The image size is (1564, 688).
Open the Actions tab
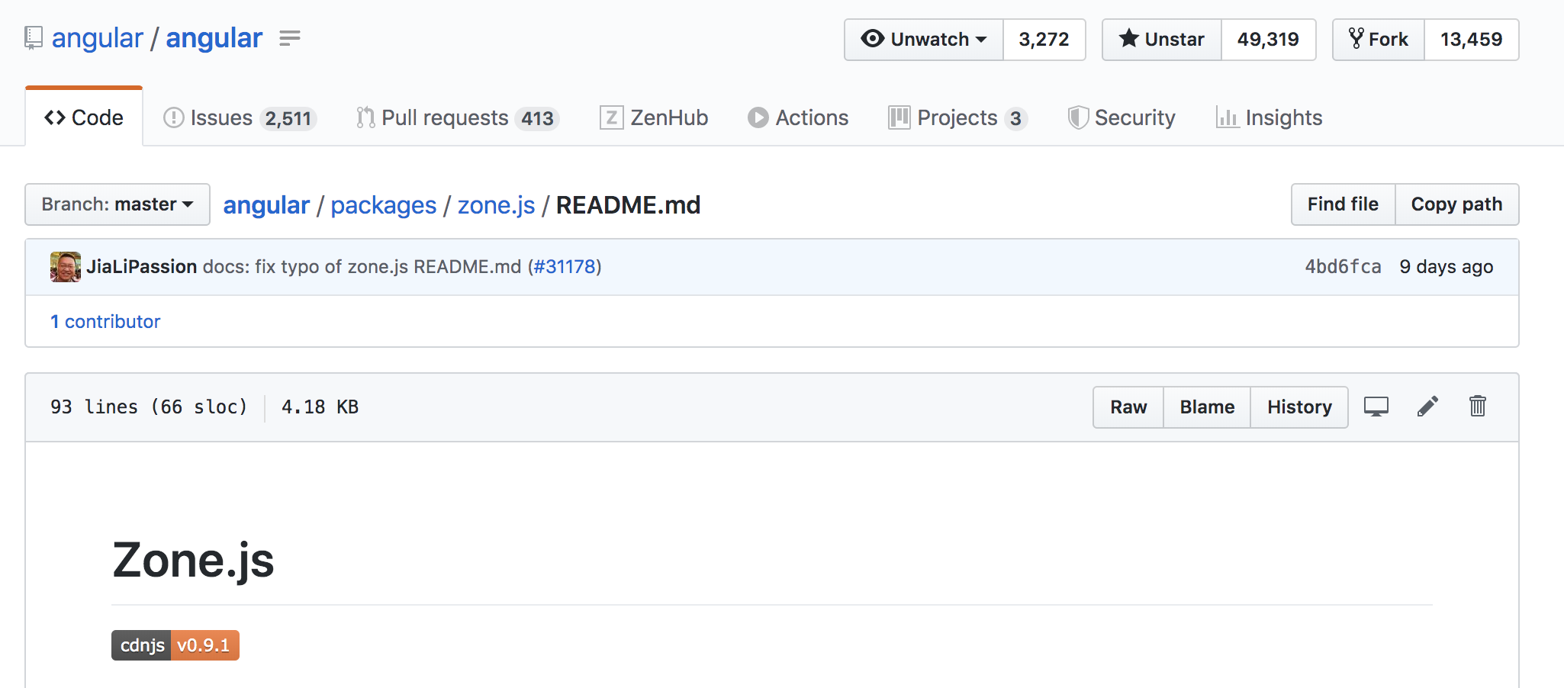(798, 118)
